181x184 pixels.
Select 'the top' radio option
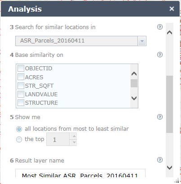(x=19, y=139)
